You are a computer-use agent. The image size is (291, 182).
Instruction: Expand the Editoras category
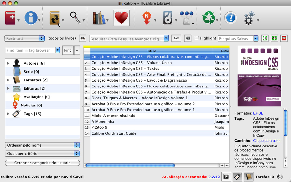8,88
